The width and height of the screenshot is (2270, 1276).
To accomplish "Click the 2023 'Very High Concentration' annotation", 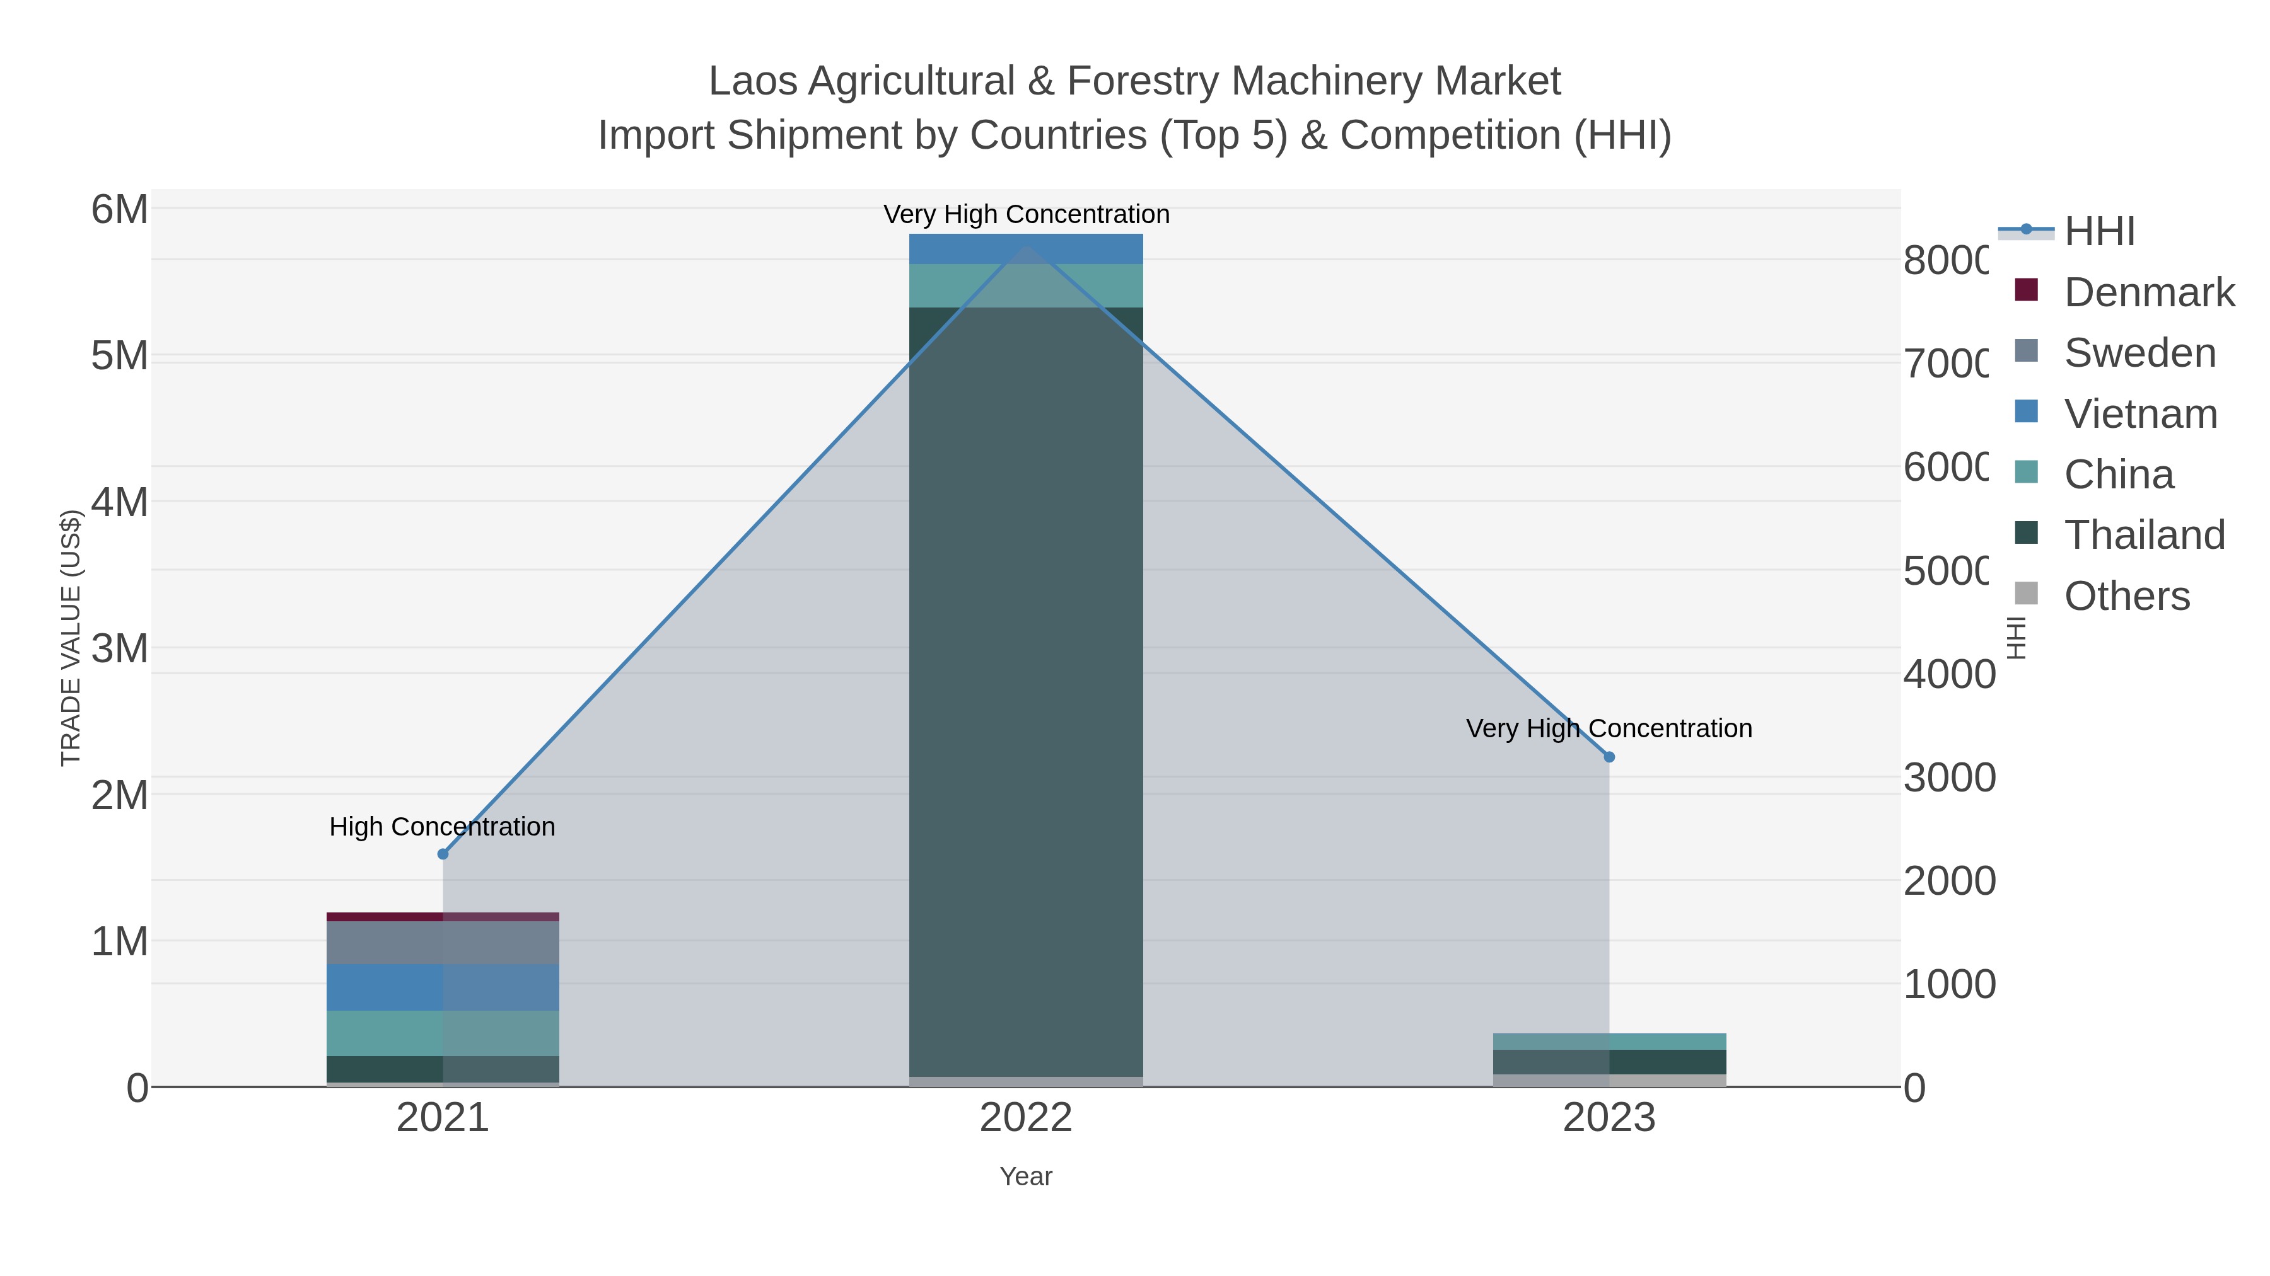I will pyautogui.click(x=1609, y=728).
